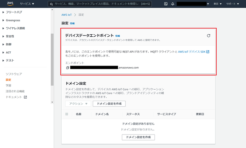Screen dimensions: 246x148
Task: Click the sidebar scrollbar down arrow
Action: pyautogui.click(x=52, y=102)
